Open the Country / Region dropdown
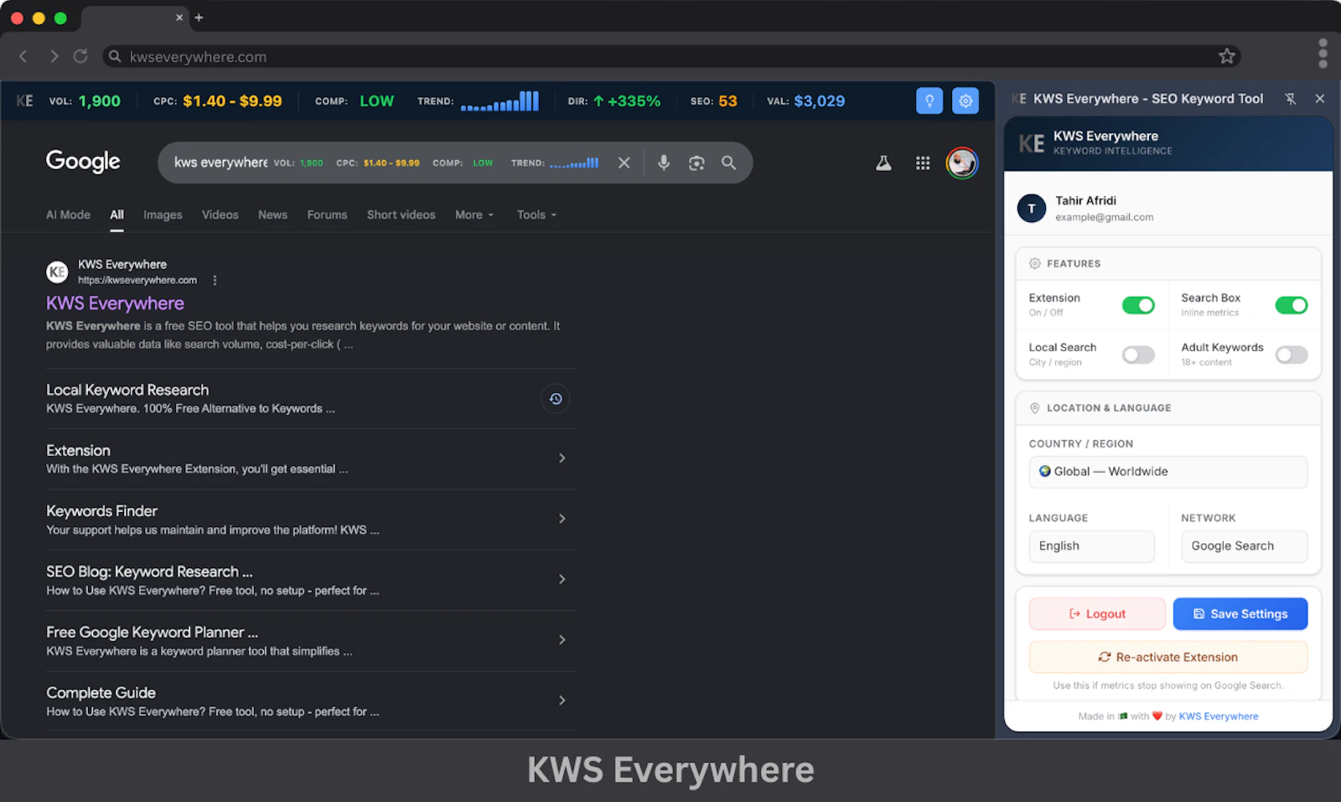 [1168, 472]
